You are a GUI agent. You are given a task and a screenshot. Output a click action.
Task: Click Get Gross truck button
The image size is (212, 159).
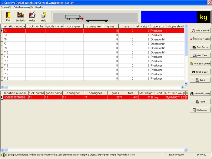click(x=200, y=47)
